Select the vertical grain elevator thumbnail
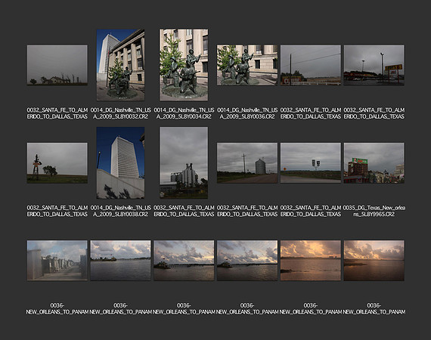The width and height of the screenshot is (431, 340). click(x=184, y=162)
